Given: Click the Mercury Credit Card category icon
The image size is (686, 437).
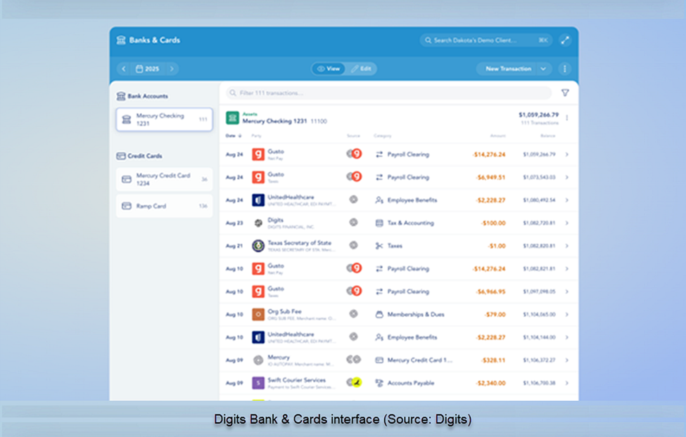Looking at the screenshot, I should coord(379,360).
